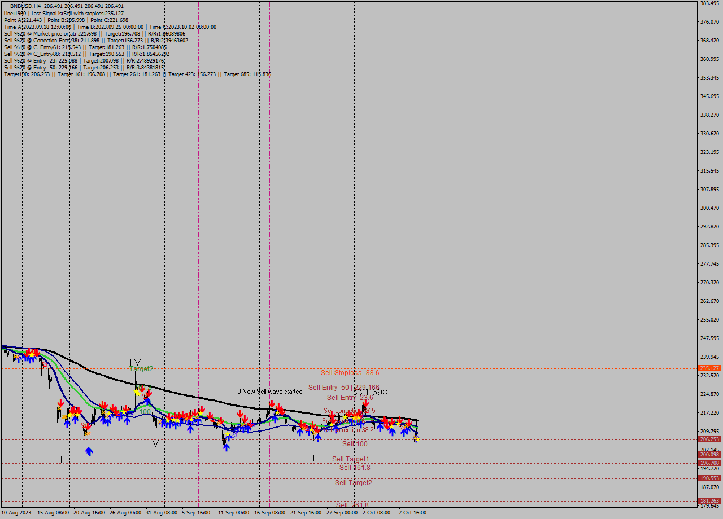Viewport: 723px width, 519px height.
Task: Select the blue up arrow at the 11 Sep dip
Action: point(228,447)
